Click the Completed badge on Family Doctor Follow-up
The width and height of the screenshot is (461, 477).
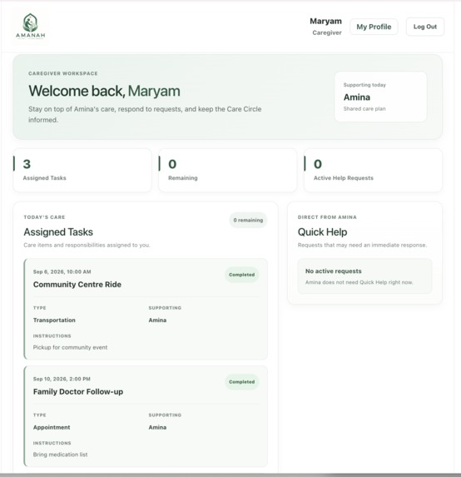point(242,382)
